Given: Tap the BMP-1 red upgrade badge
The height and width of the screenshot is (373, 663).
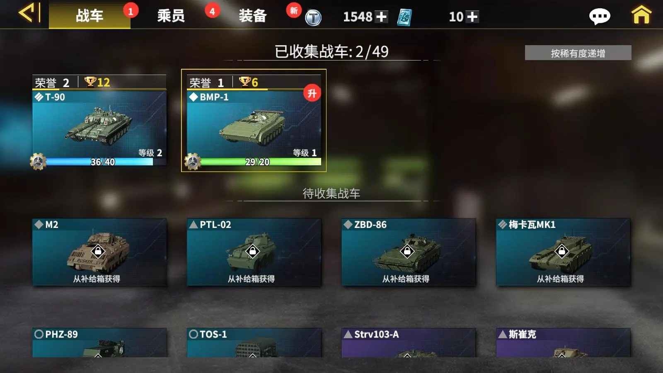Looking at the screenshot, I should tap(312, 93).
